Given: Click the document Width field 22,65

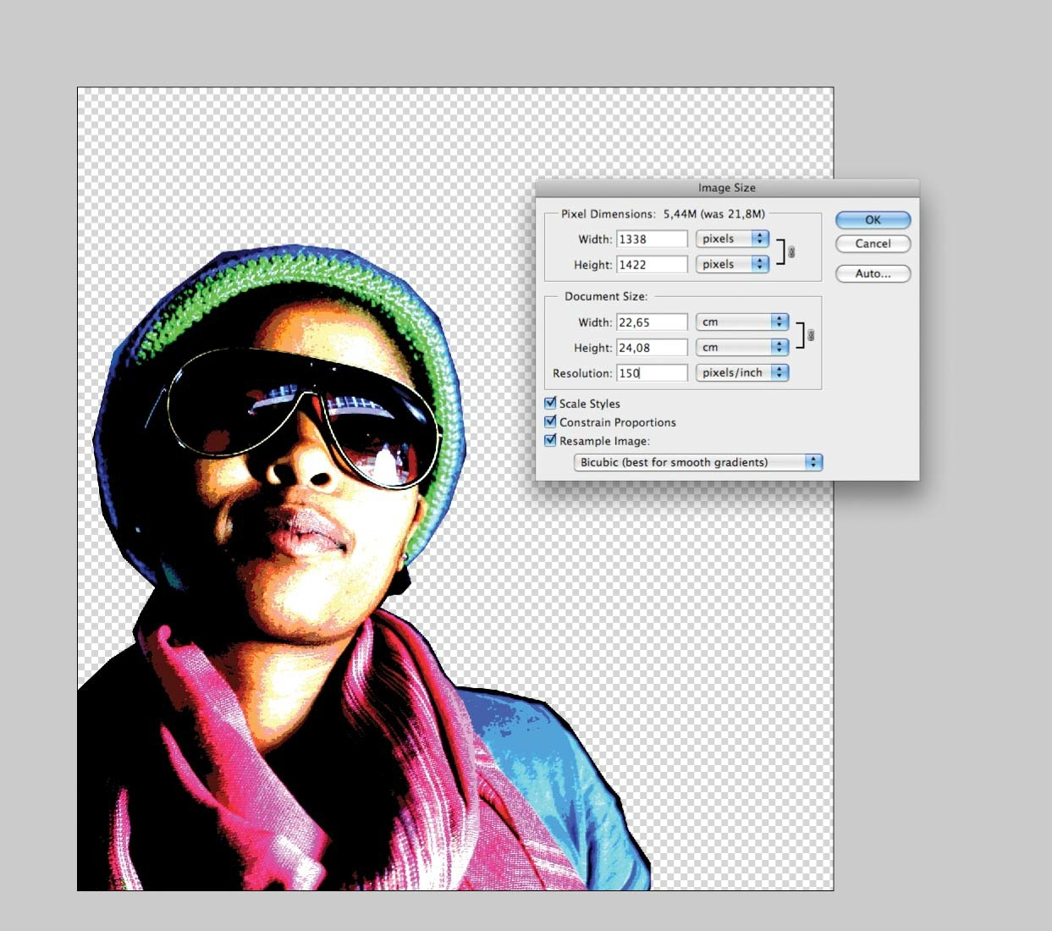Looking at the screenshot, I should (x=652, y=322).
